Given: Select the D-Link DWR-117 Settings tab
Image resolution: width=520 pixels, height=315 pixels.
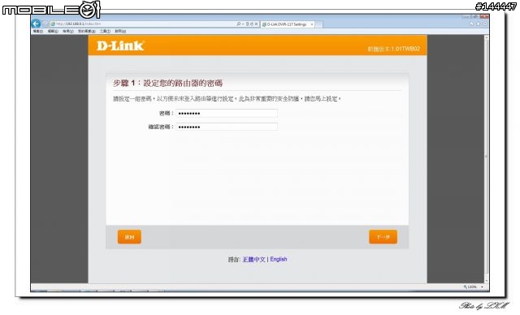Looking at the screenshot, I should pyautogui.click(x=287, y=24).
